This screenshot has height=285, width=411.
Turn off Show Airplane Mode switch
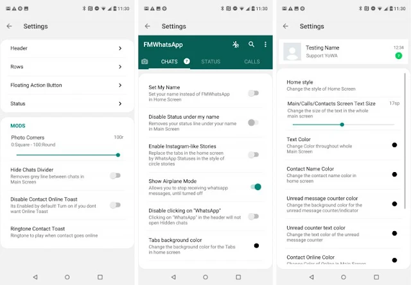click(x=256, y=187)
